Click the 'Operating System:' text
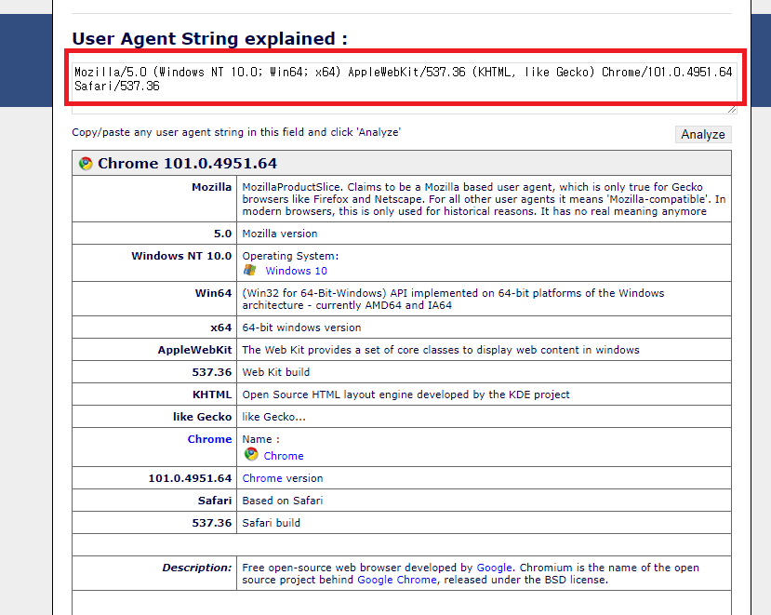 point(290,257)
